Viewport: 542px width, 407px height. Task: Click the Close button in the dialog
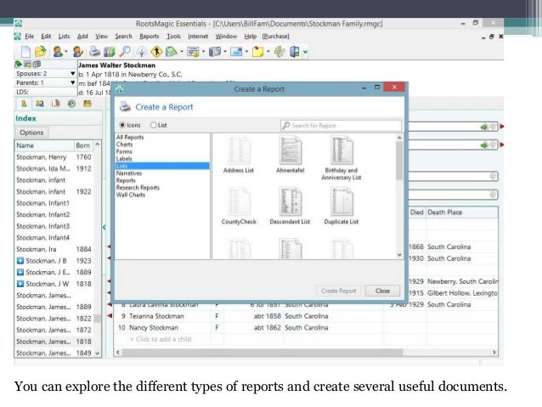pos(382,291)
